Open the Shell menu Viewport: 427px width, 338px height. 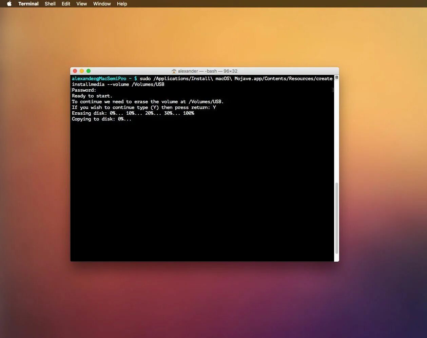[50, 4]
